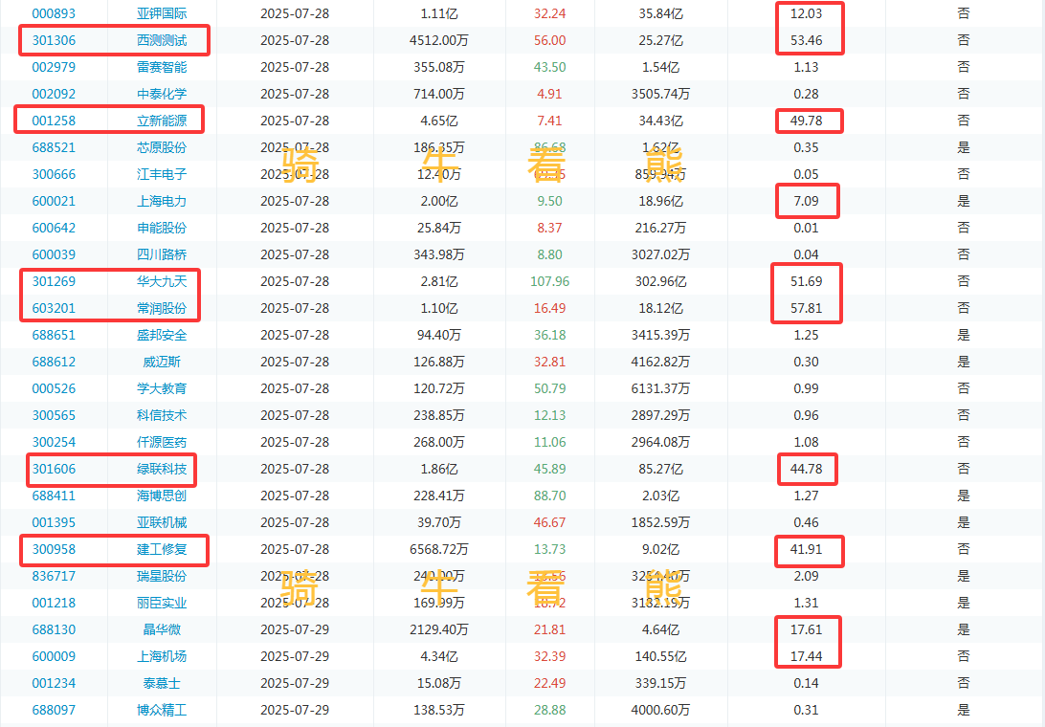This screenshot has height=727, width=1045.
Task: Click stock code 688411
Action: point(54,496)
